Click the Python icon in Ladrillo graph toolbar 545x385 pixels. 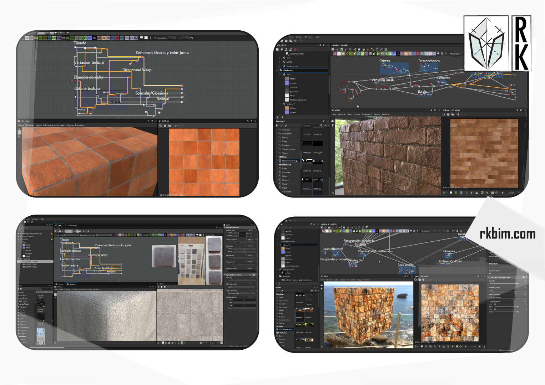364,50
